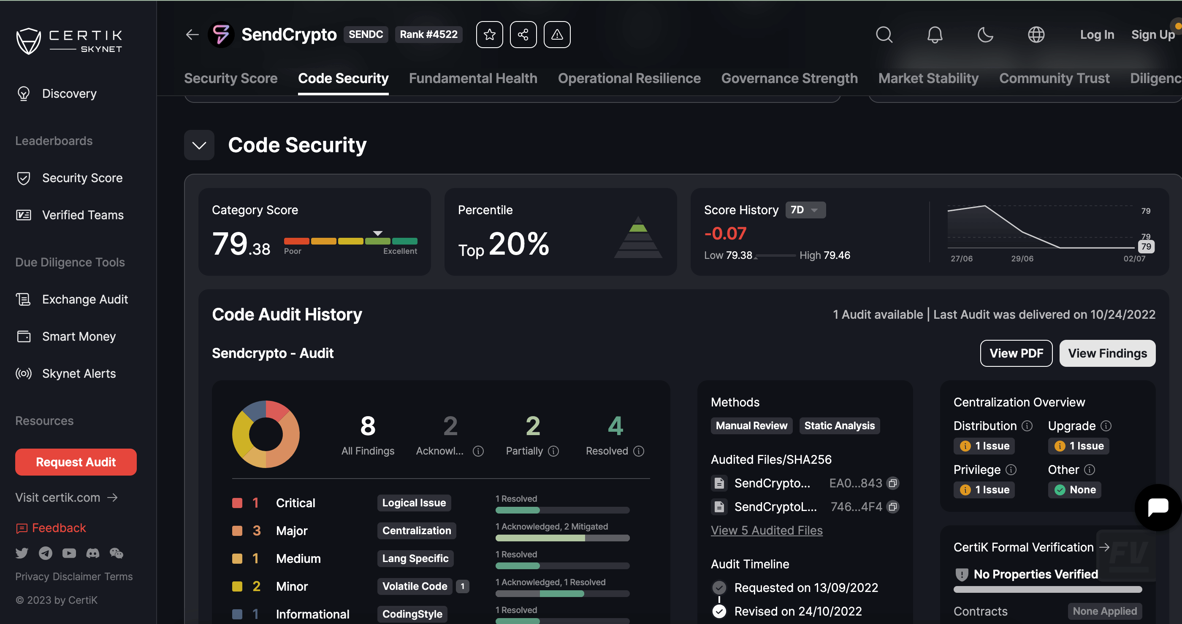The image size is (1182, 624).
Task: Copy SHA256 hash EA0...843
Action: coord(892,483)
